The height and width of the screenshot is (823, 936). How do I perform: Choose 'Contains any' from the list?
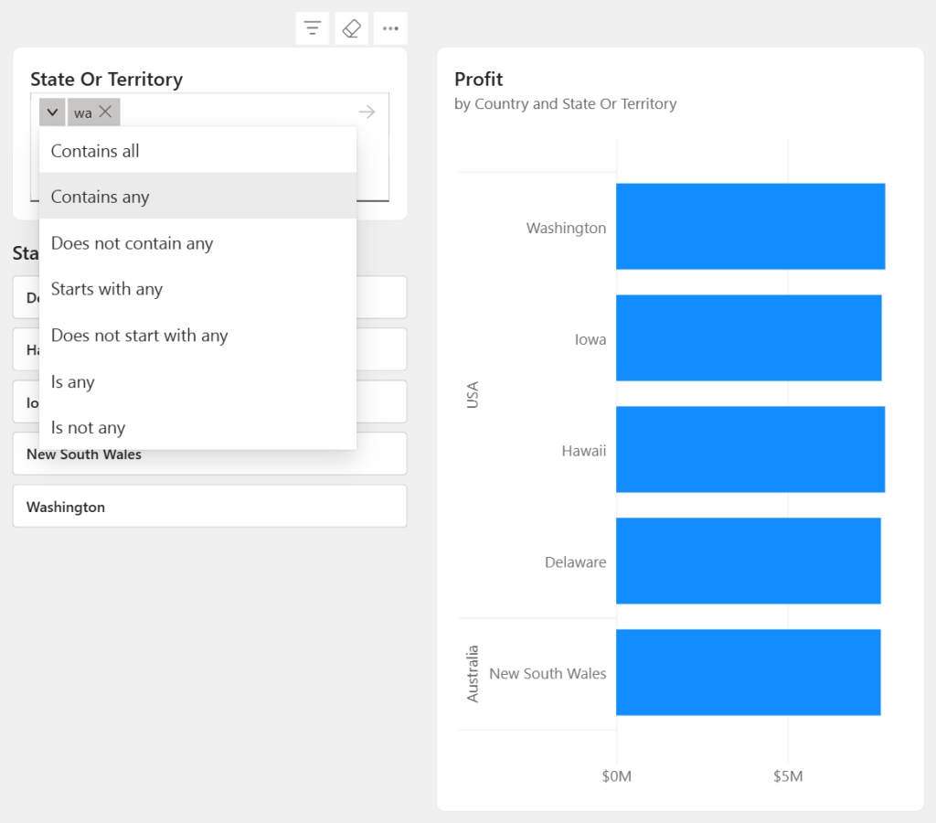100,197
